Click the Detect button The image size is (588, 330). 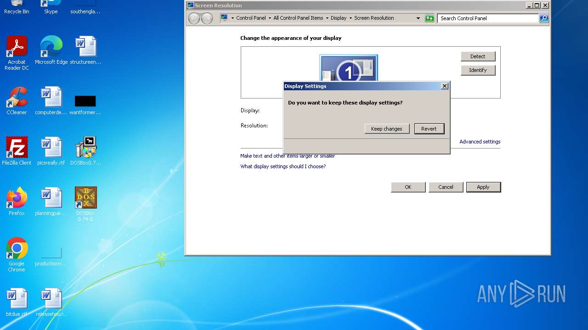click(x=478, y=56)
